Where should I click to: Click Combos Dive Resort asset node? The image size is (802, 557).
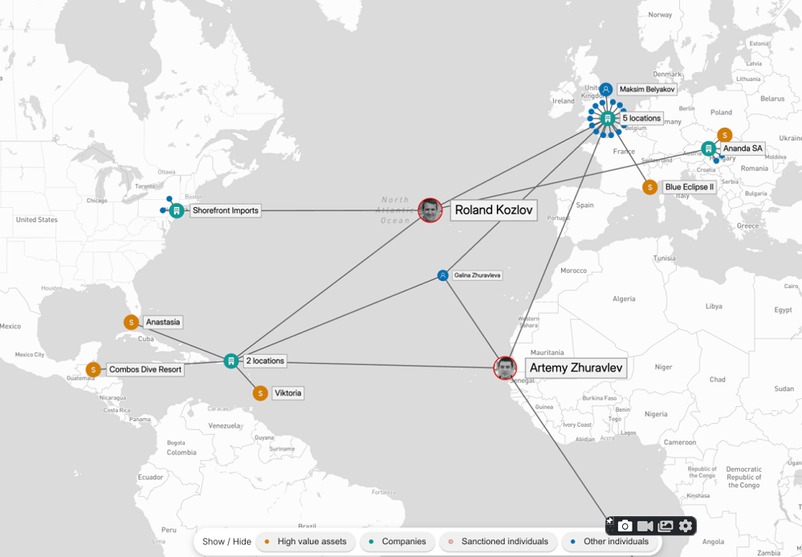point(93,369)
